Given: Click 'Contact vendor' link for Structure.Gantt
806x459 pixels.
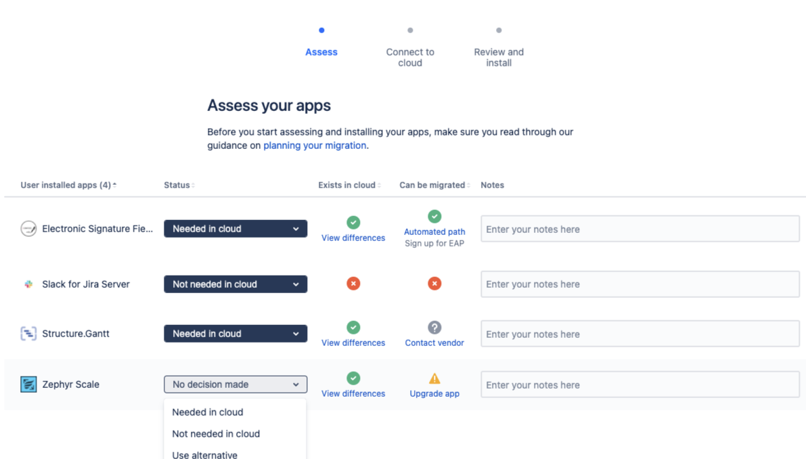Looking at the screenshot, I should 434,343.
